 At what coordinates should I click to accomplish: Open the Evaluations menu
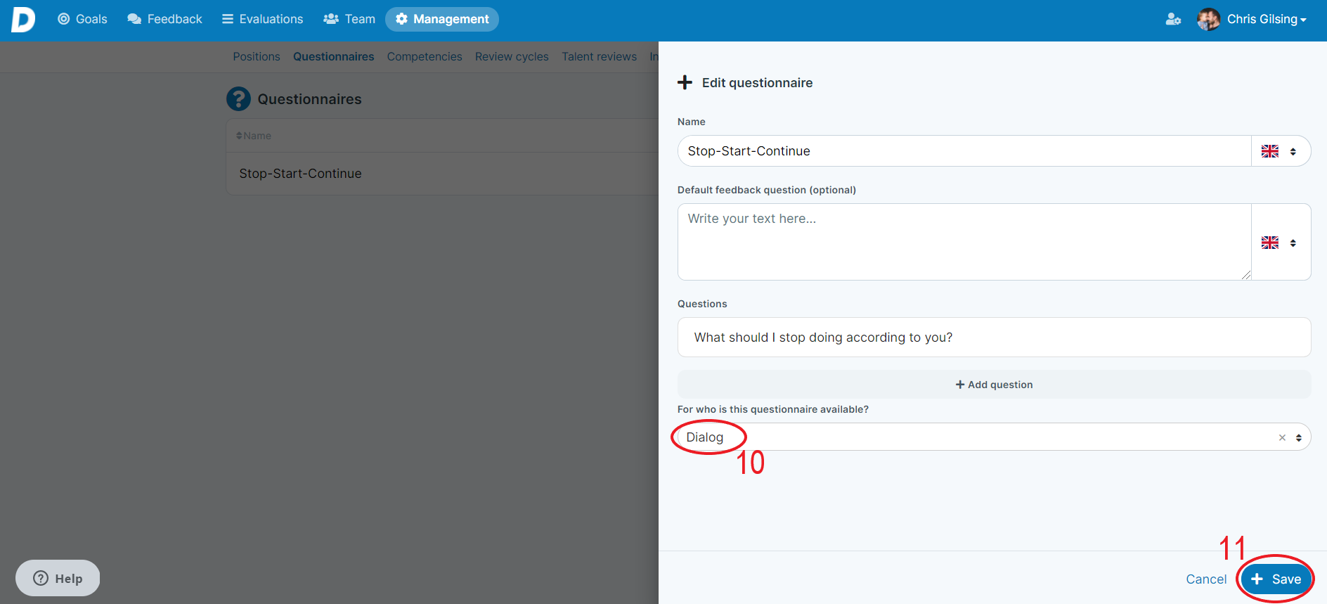(x=262, y=19)
